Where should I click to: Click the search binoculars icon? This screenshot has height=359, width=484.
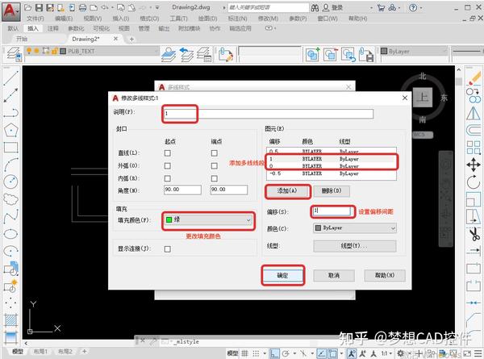pyautogui.click(x=315, y=8)
